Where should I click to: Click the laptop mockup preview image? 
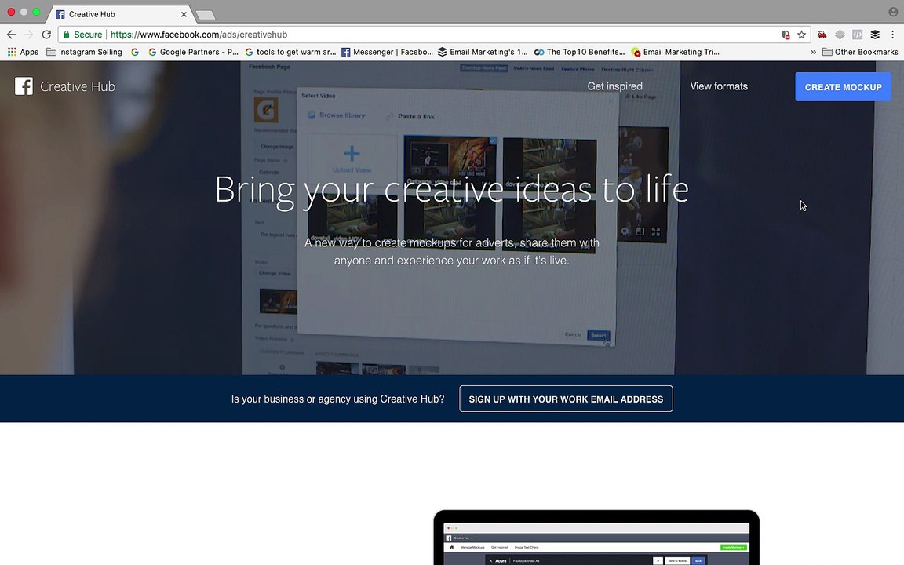[596, 538]
